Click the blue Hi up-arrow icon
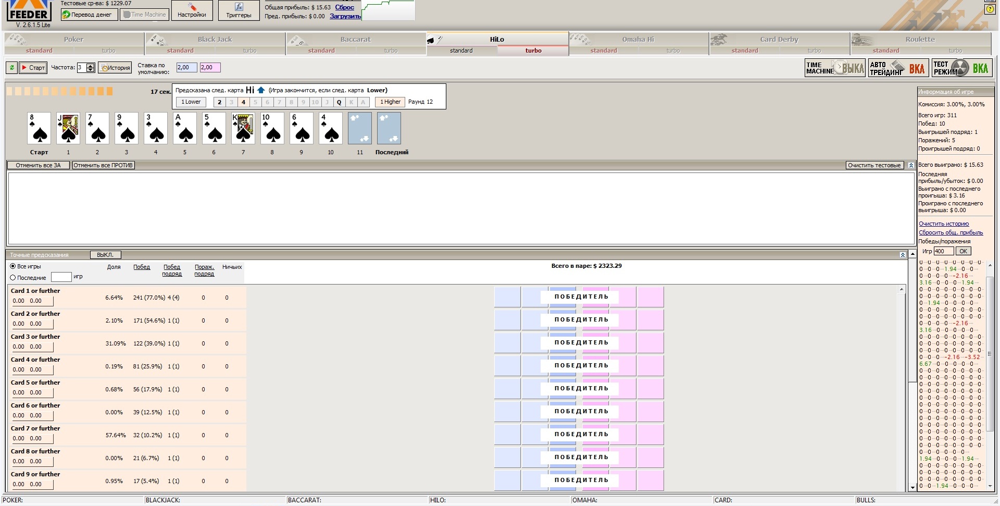Screen dimensions: 1000x506 coord(261,90)
